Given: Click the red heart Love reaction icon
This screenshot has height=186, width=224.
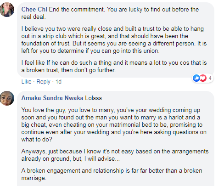Looking at the screenshot, I should click(203, 78).
